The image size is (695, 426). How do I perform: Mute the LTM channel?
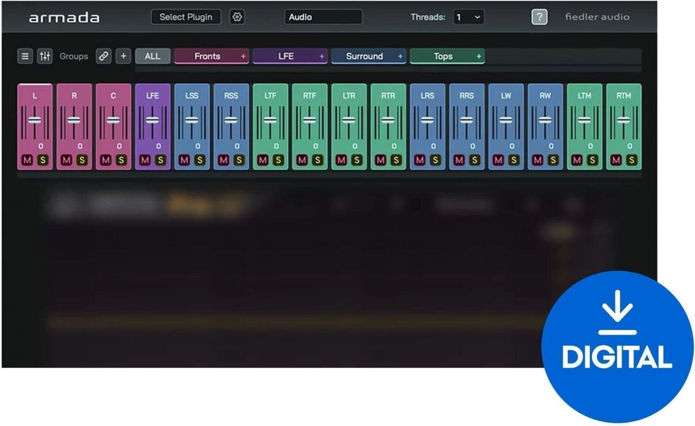pos(577,160)
